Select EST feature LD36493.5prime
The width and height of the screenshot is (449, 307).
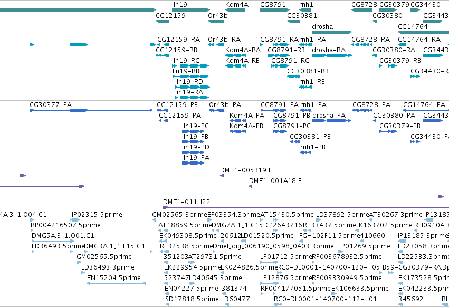tap(52, 252)
